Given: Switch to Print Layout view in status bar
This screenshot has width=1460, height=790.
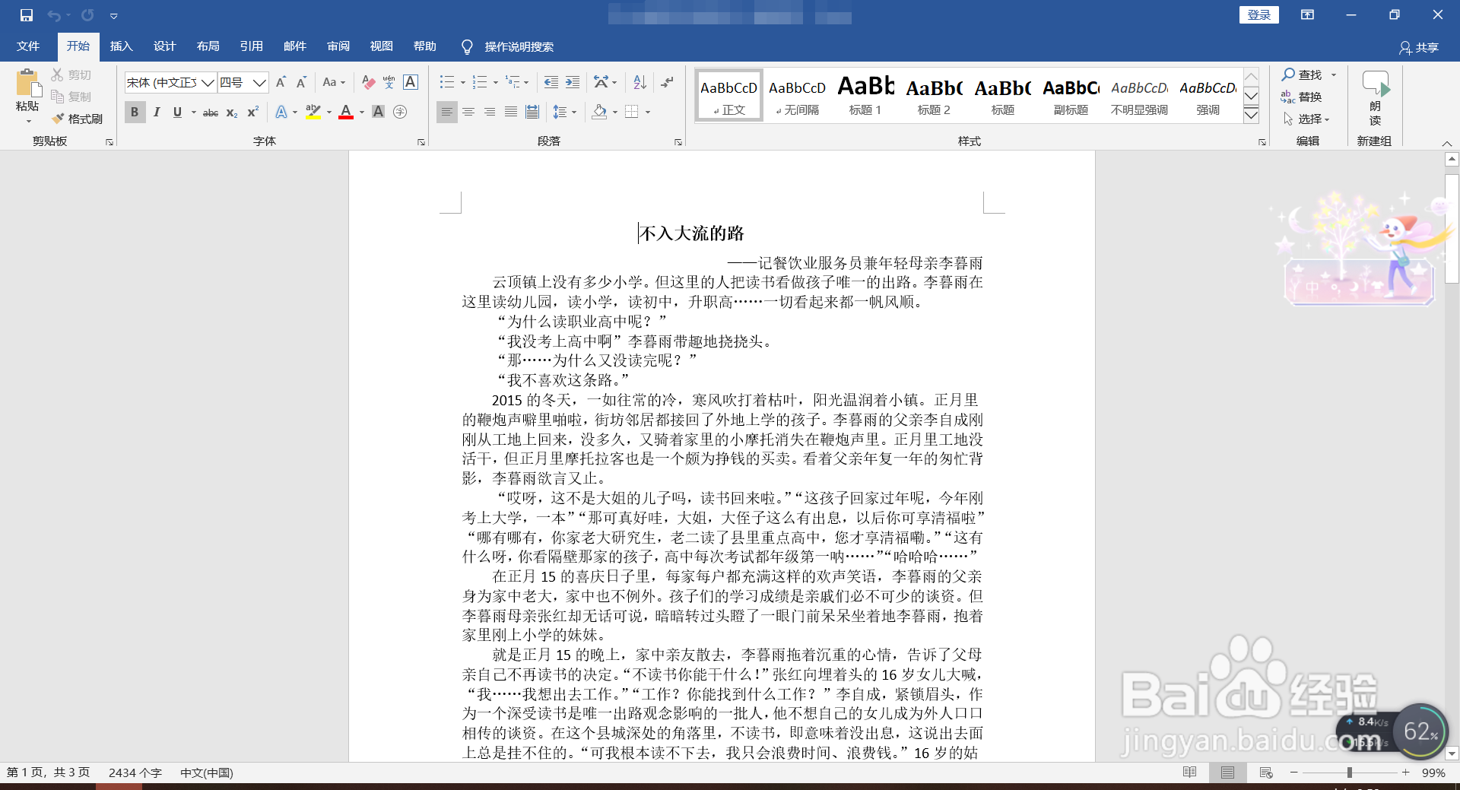Looking at the screenshot, I should pos(1228,773).
